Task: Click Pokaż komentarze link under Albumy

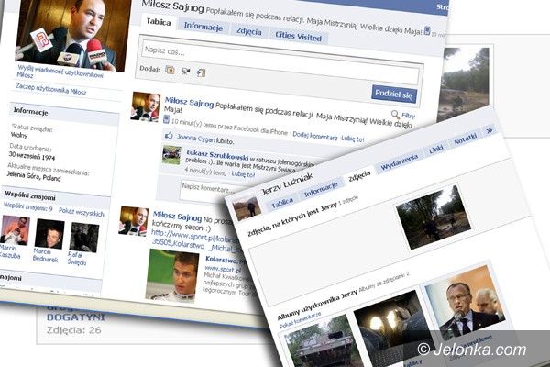Action: [x=300, y=320]
